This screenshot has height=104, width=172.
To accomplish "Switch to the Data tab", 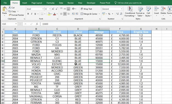I will pos(61,3).
